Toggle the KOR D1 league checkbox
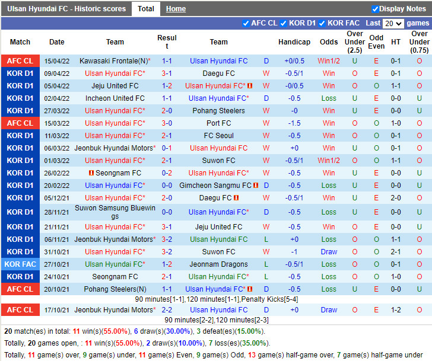The height and width of the screenshot is (361, 432). (284, 23)
